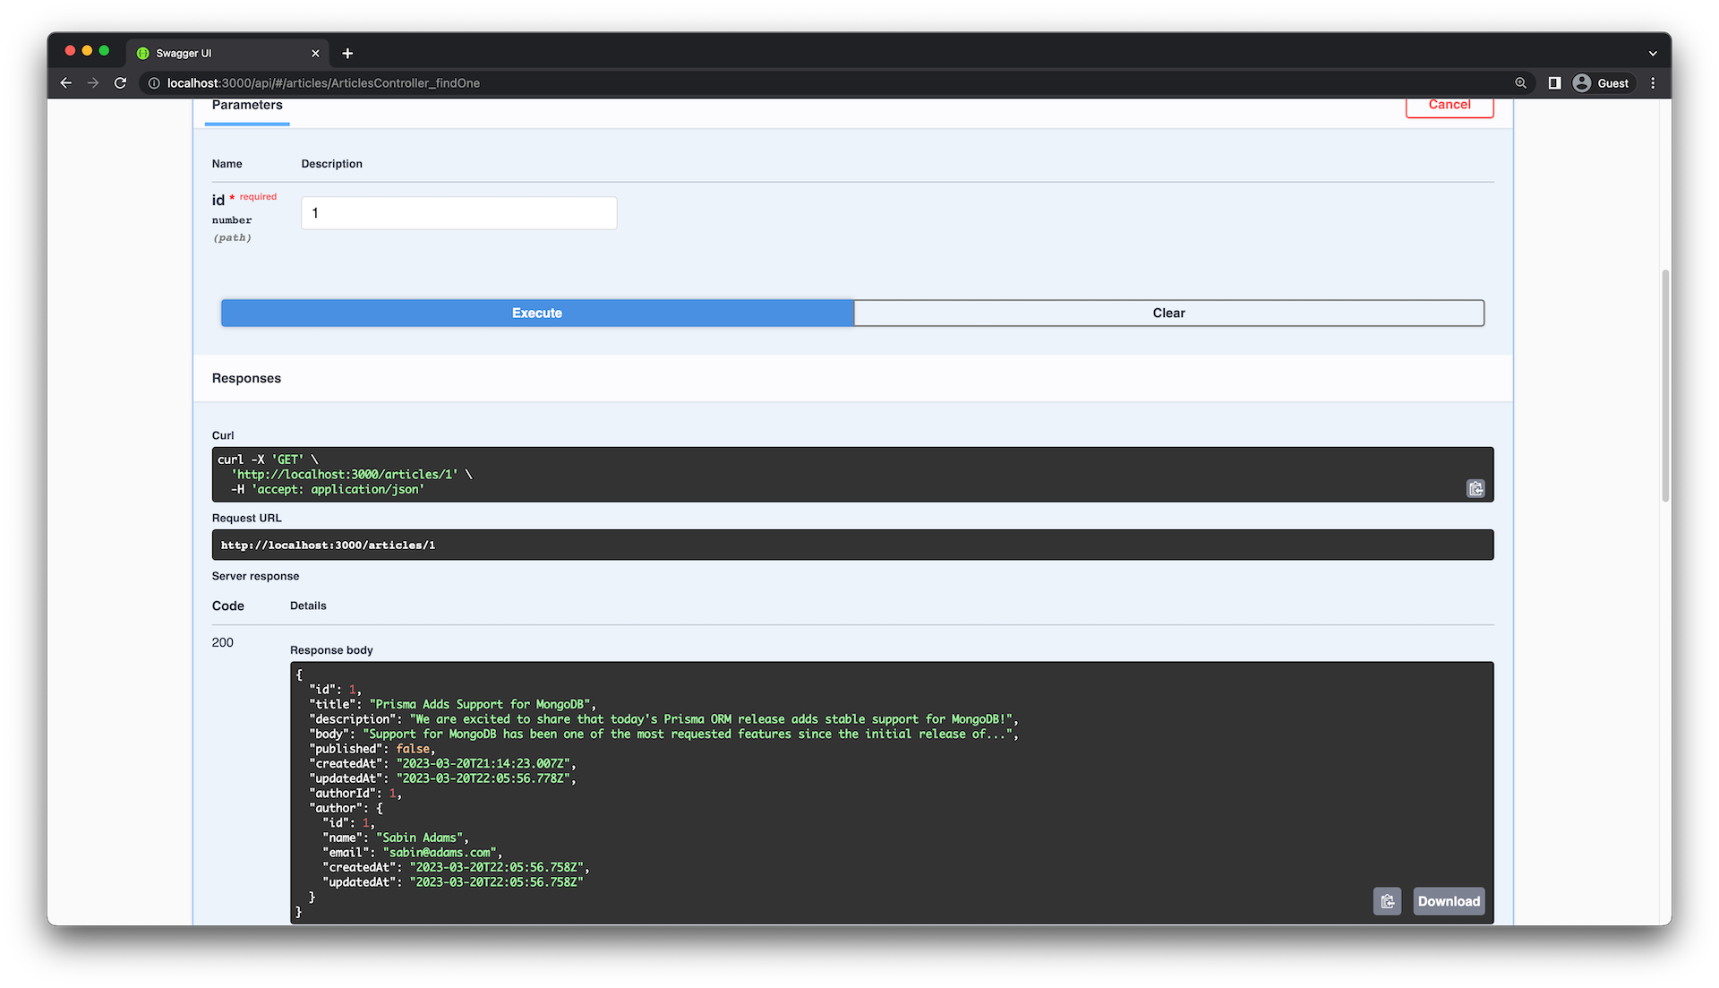Click the browser more options menu icon
This screenshot has width=1719, height=988.
(x=1652, y=82)
